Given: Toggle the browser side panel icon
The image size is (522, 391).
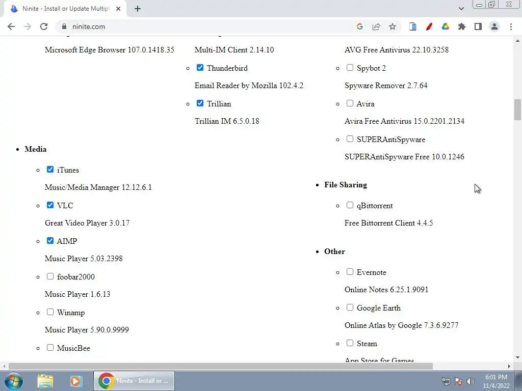Looking at the screenshot, I should click(x=478, y=26).
